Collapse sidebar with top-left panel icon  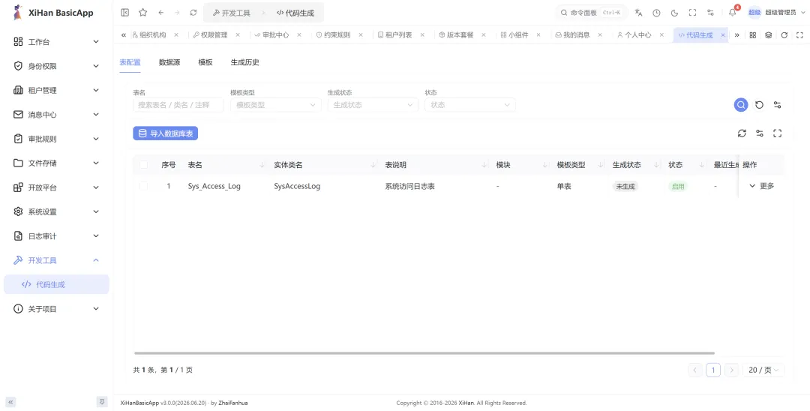coord(124,13)
